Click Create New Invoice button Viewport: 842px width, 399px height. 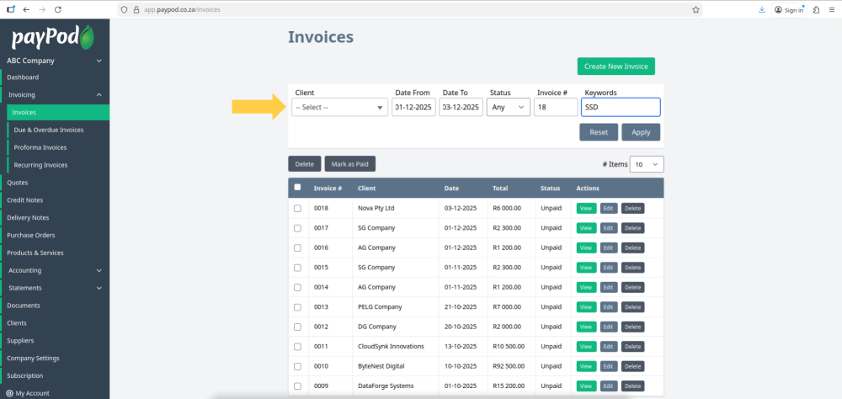[x=616, y=66]
